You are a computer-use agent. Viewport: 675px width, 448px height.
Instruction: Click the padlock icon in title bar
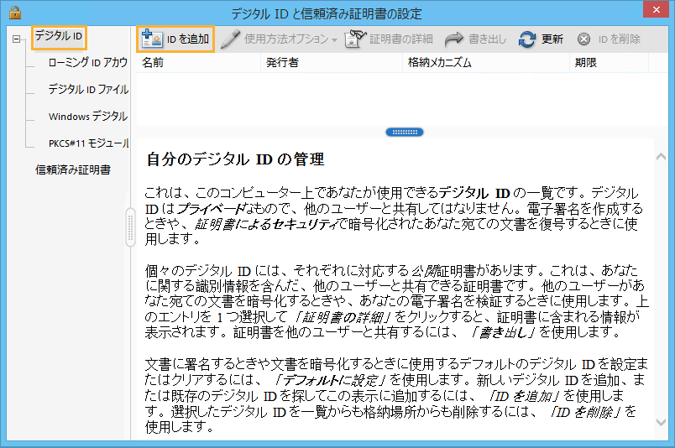15,13
